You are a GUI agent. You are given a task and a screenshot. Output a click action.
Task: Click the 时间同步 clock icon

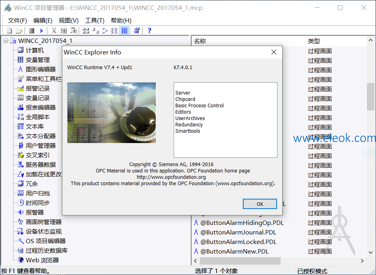21,203
